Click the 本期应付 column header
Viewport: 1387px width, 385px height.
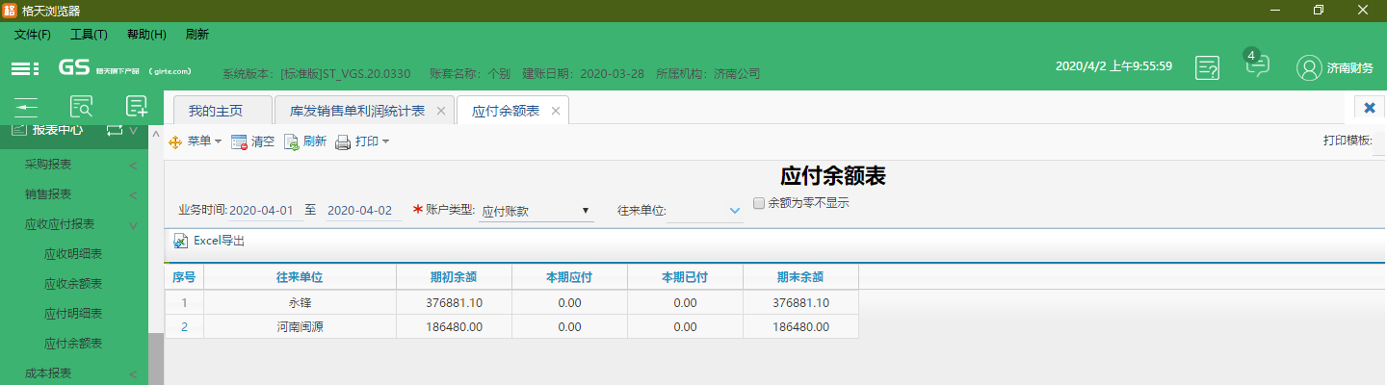(x=569, y=276)
